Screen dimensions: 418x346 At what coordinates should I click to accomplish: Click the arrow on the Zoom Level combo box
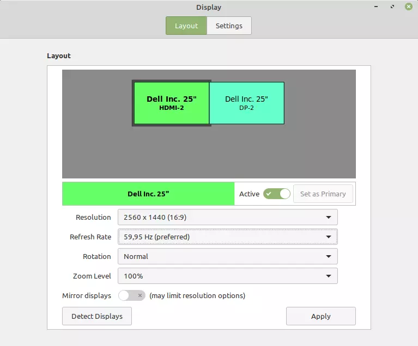coord(329,276)
